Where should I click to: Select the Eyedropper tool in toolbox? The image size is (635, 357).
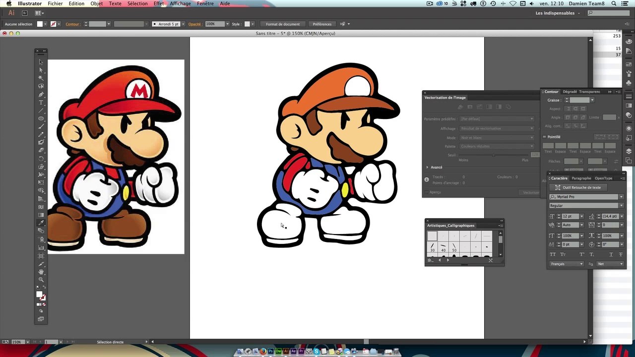41,223
